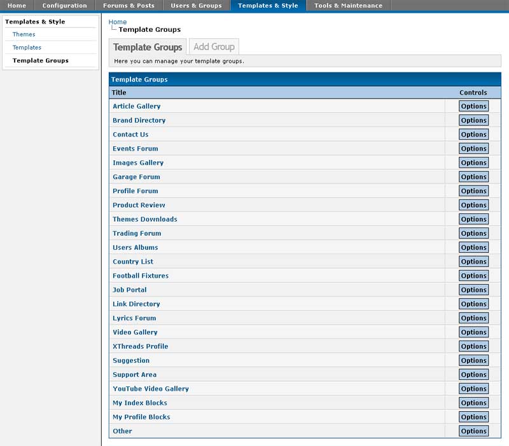Image resolution: width=509 pixels, height=446 pixels.
Task: Open Templates in the sidebar
Action: [x=27, y=48]
